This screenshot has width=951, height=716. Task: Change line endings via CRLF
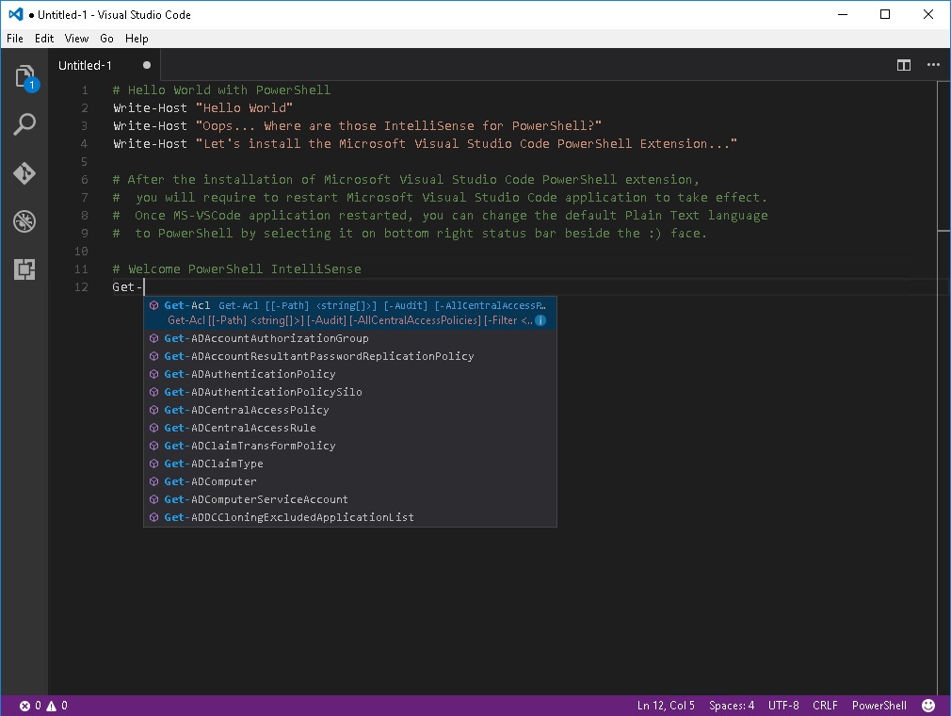pyautogui.click(x=825, y=706)
